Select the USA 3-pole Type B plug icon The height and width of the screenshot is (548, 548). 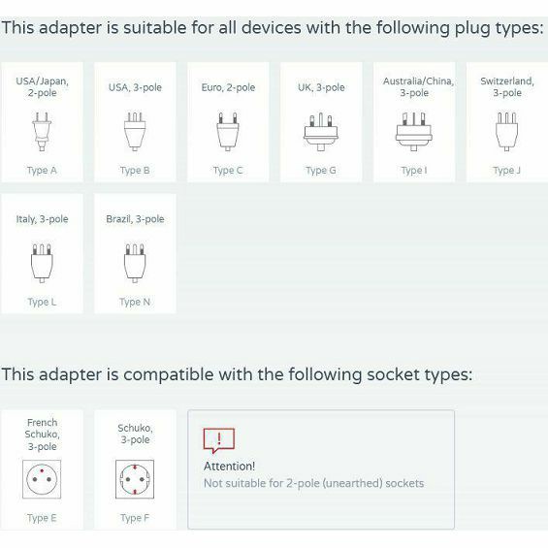click(135, 131)
